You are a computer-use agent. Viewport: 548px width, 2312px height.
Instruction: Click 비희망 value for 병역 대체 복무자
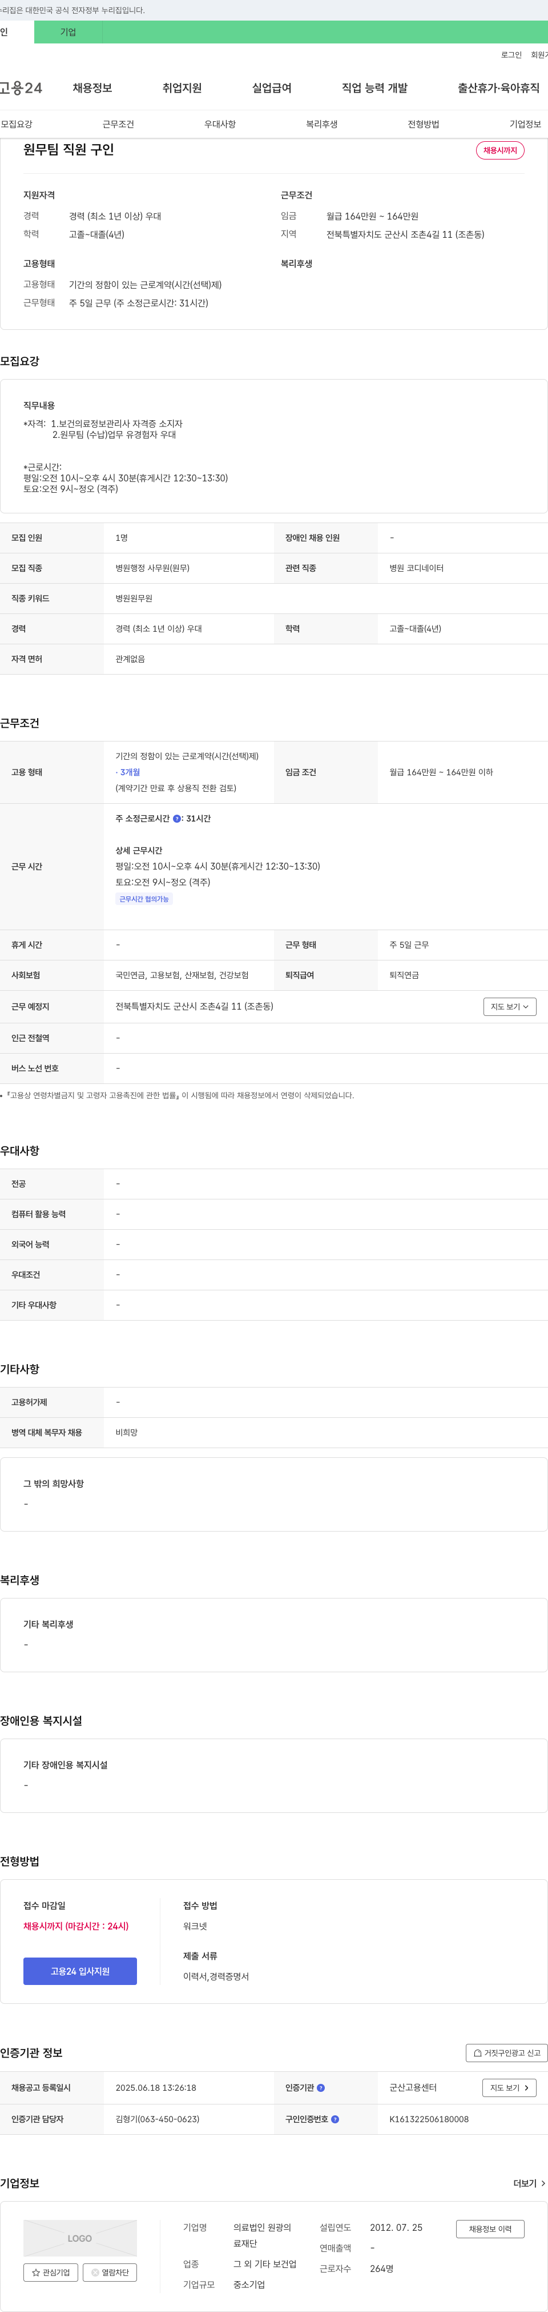click(x=126, y=1433)
